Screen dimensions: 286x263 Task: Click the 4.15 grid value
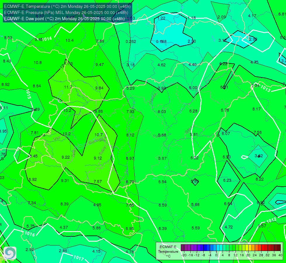pyautogui.click(x=96, y=252)
